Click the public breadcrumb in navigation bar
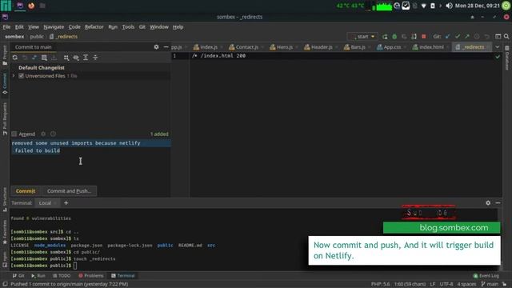512x288 pixels. 37,37
